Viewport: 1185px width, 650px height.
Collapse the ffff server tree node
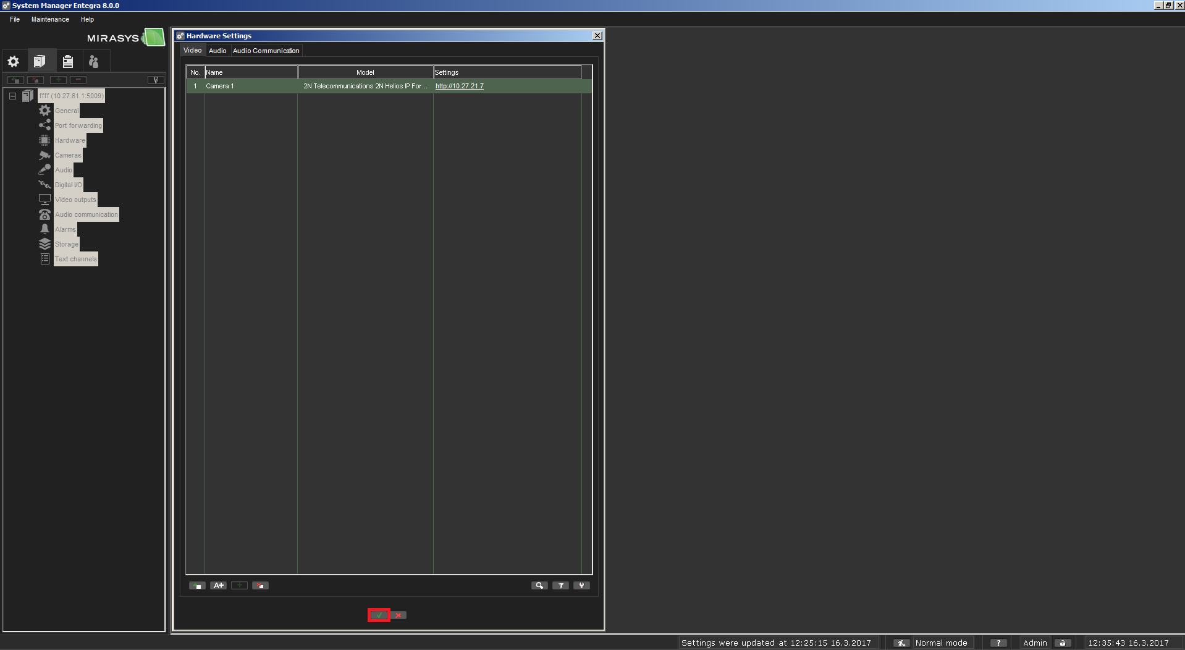point(12,96)
